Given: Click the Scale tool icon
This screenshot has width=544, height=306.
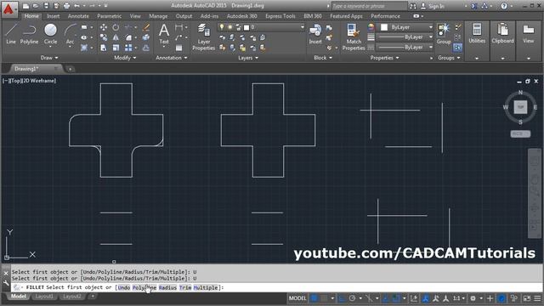Looking at the screenshot, I should coord(116,48).
